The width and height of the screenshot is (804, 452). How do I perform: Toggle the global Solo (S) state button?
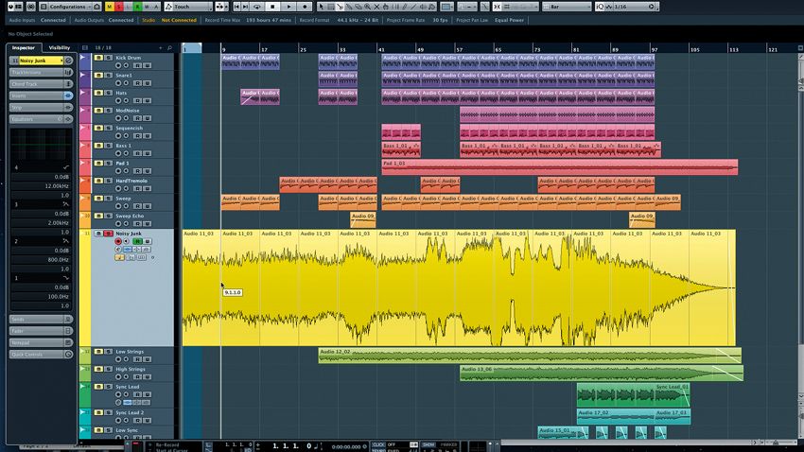[120, 7]
